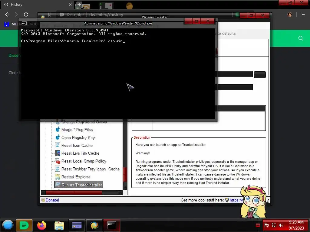Open the browser profile avatar
Image resolution: width=310 pixels, height=232 pixels.
click(x=290, y=14)
